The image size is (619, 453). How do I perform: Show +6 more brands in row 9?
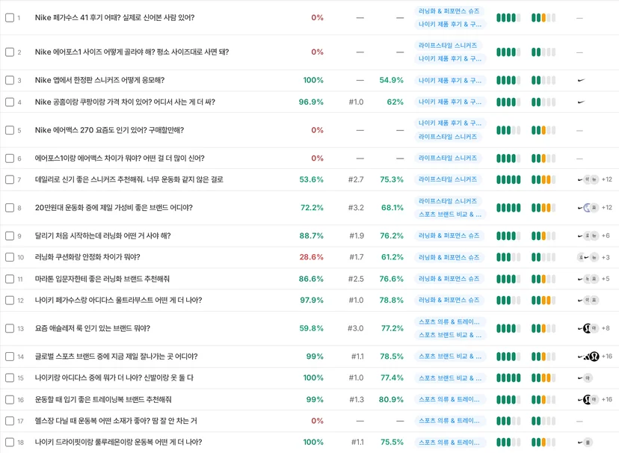[606, 236]
